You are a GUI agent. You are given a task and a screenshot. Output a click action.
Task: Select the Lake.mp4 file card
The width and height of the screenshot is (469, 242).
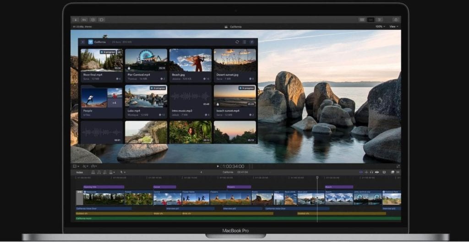tap(146, 102)
